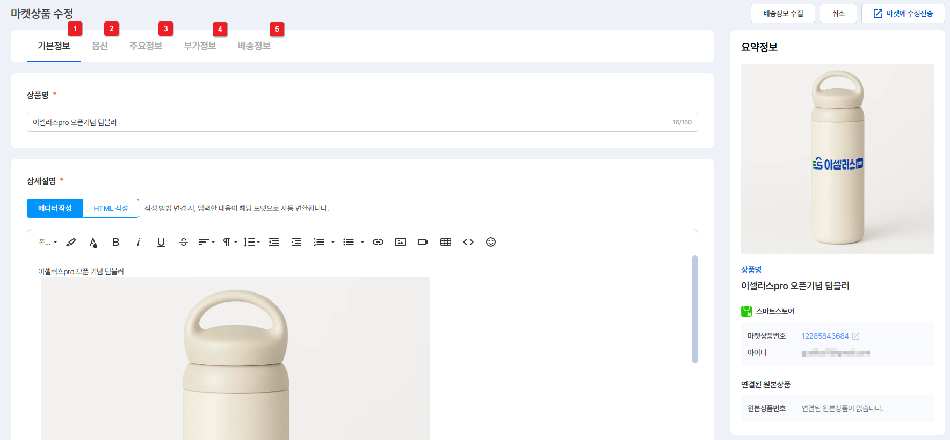Switch to code view with the <> icon
Screen dimensions: 950x440
(468, 242)
